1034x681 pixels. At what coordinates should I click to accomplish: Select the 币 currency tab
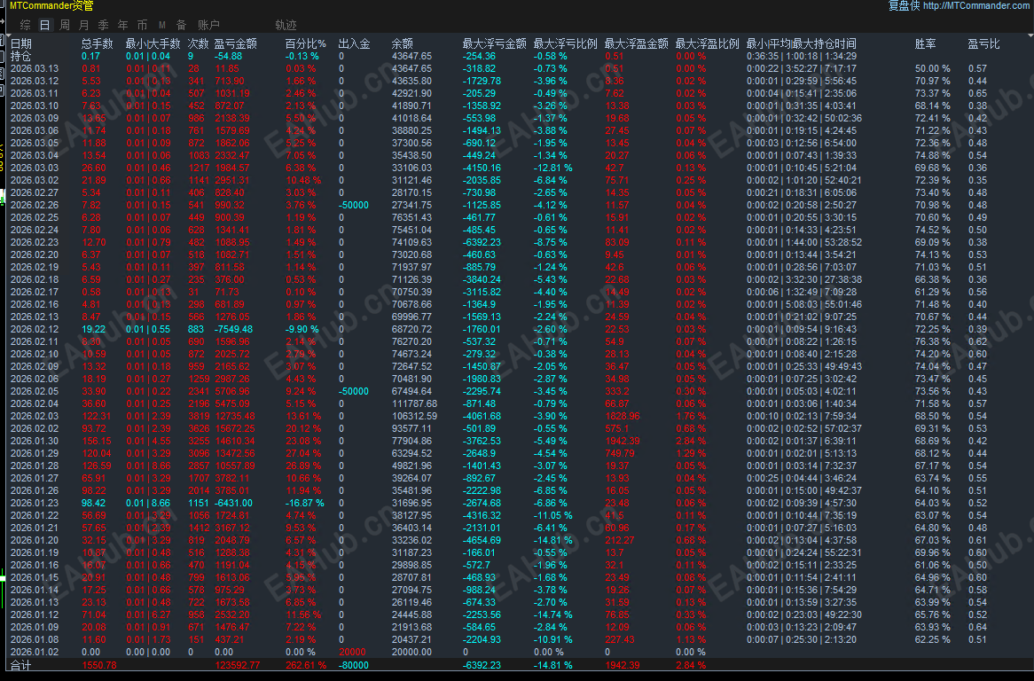point(143,25)
